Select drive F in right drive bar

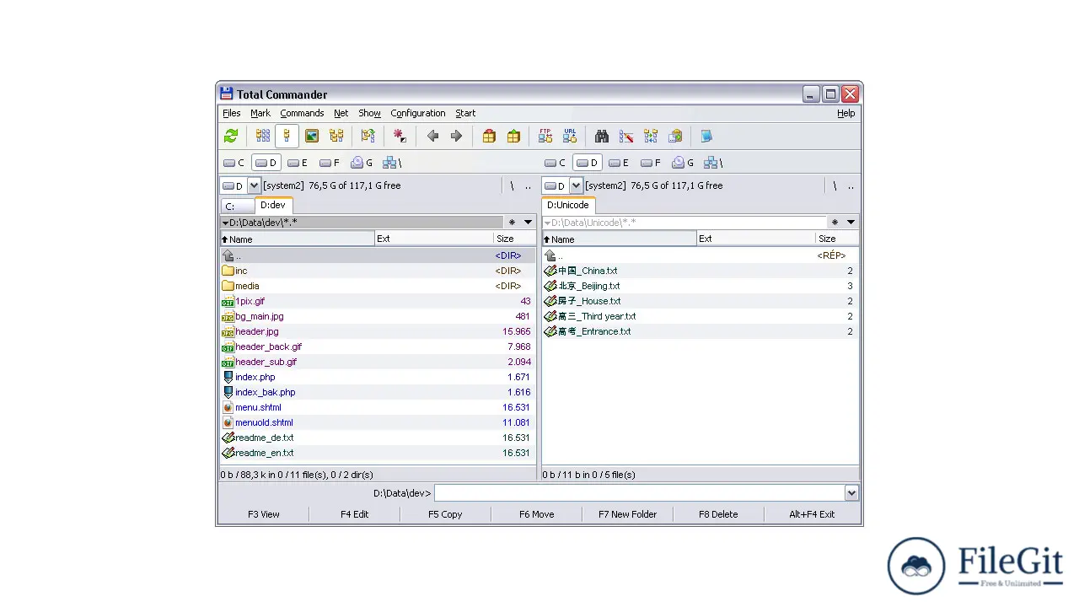tap(651, 163)
